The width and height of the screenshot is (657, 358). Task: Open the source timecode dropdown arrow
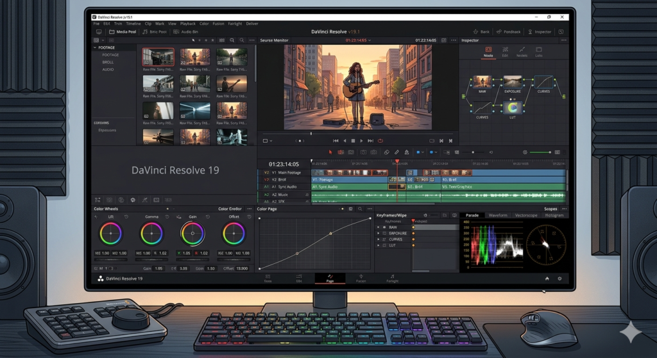click(370, 40)
